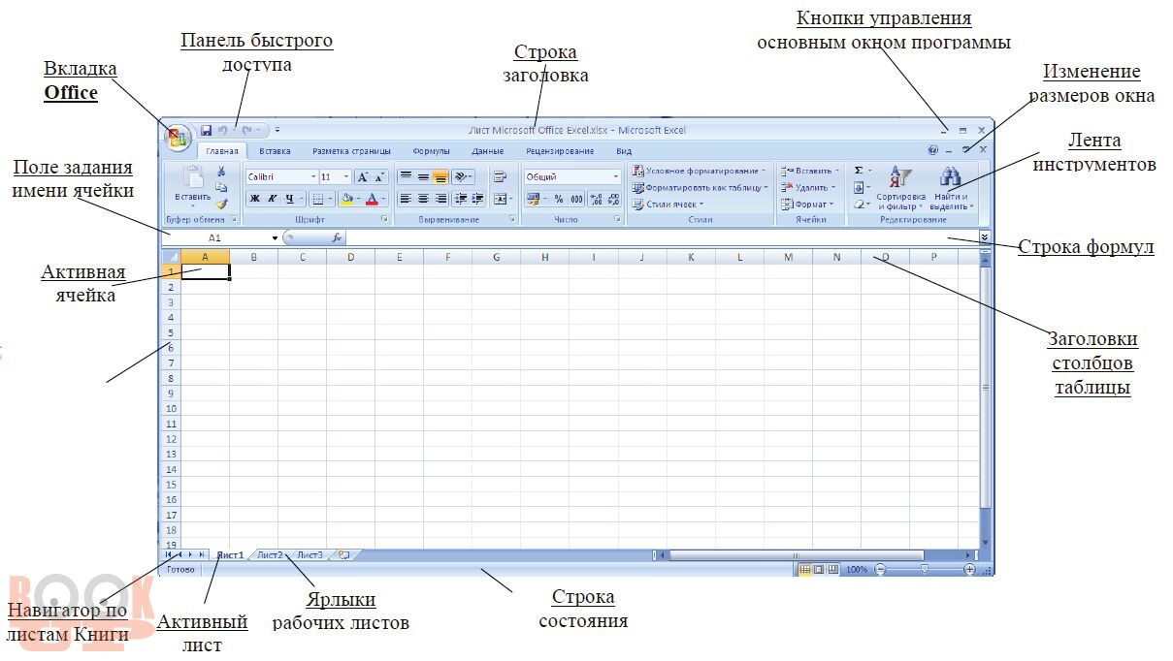Viewport: 1173px width, 661px height.
Task: Apply the accounting currency number format
Action: (536, 199)
